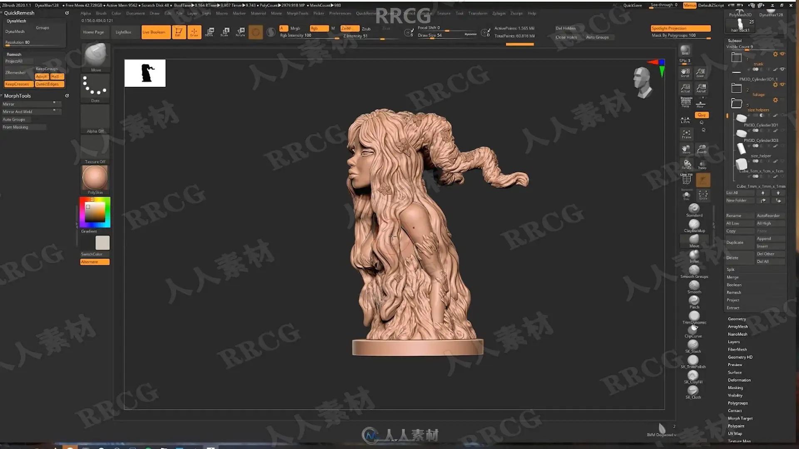Click the LightBox button
This screenshot has height=449, width=799.
pyautogui.click(x=123, y=32)
